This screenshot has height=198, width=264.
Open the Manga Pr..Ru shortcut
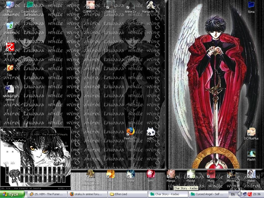tap(151, 7)
